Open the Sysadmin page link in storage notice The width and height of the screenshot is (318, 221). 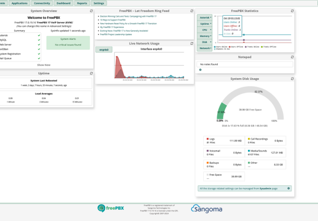265,188
